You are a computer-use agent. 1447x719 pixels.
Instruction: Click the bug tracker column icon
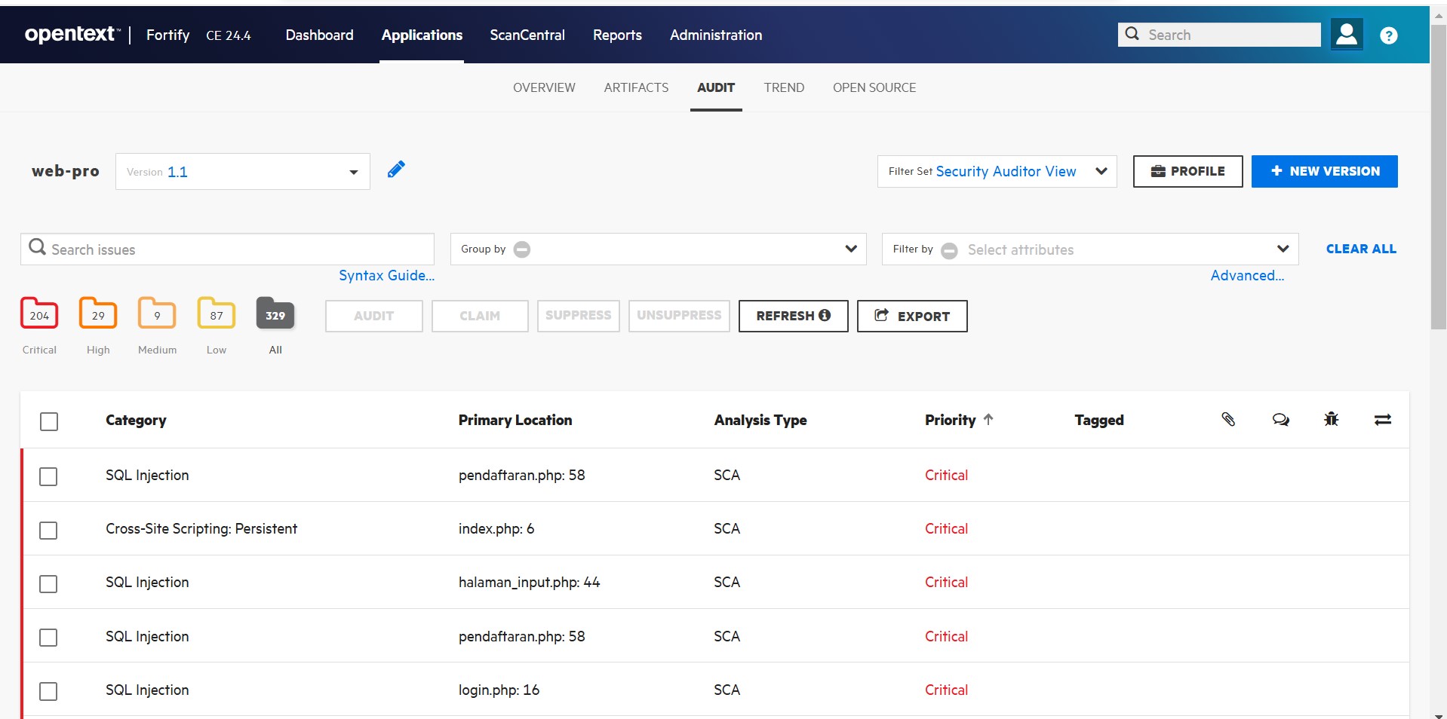[x=1331, y=420]
